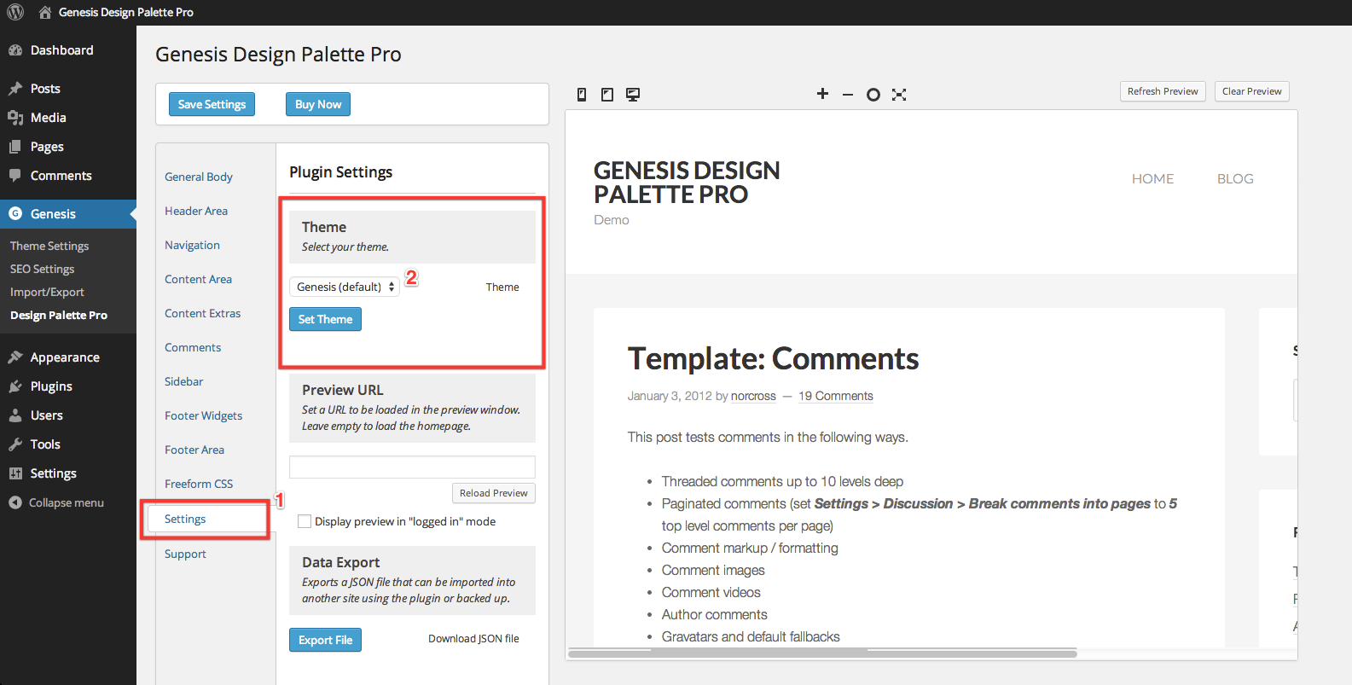Open Navigation section
Viewport: 1352px width, 685px height.
(x=192, y=245)
